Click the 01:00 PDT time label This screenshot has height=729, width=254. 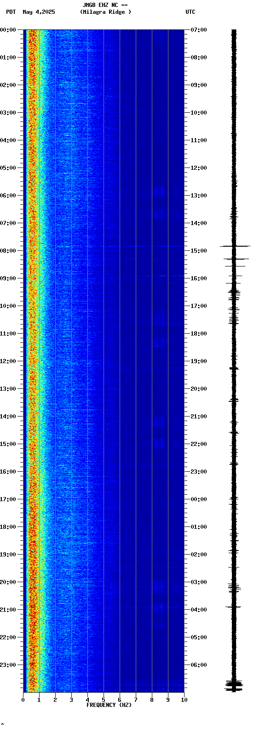pos(8,58)
